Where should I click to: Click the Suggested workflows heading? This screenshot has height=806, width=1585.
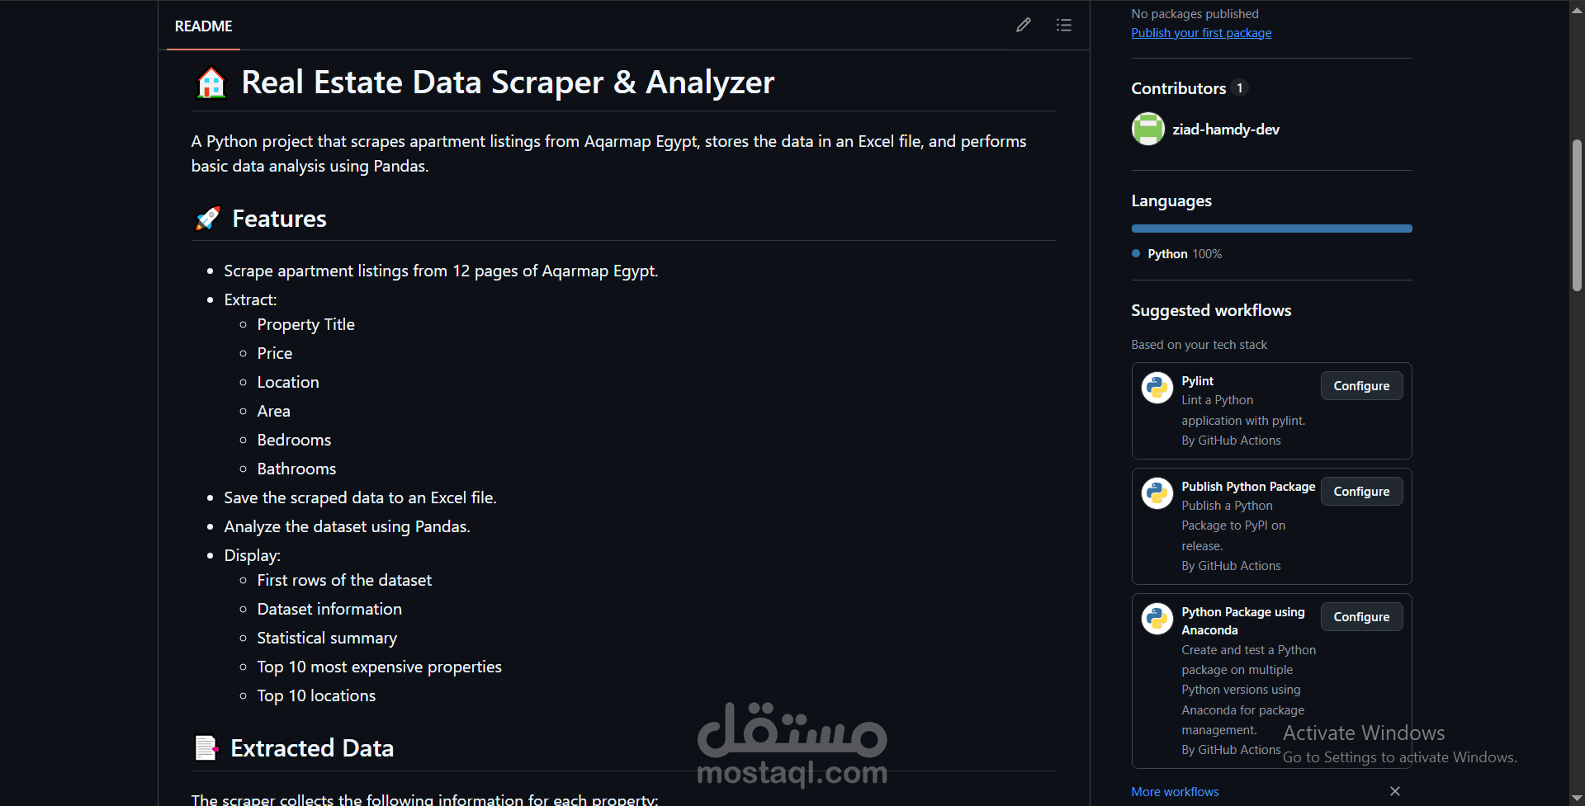[1211, 310]
